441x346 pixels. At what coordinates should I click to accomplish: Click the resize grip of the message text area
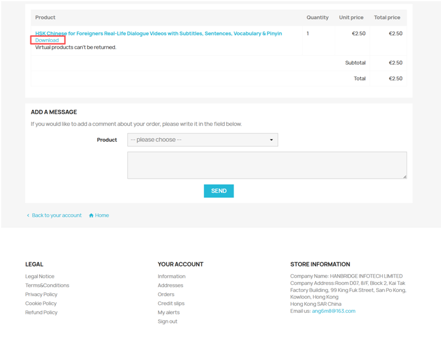(x=405, y=177)
